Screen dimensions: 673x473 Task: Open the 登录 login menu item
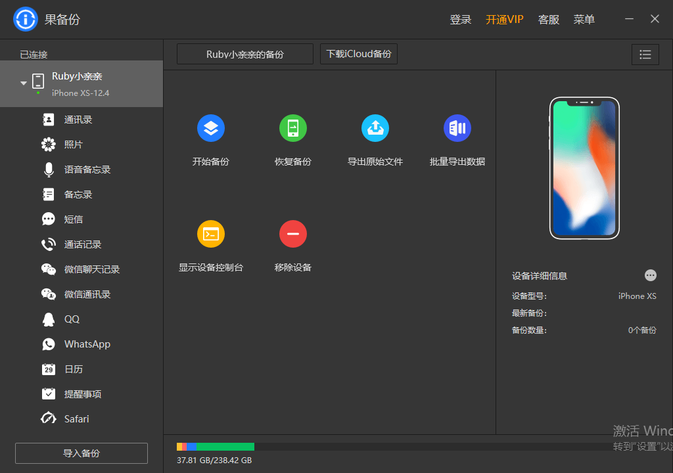click(461, 19)
